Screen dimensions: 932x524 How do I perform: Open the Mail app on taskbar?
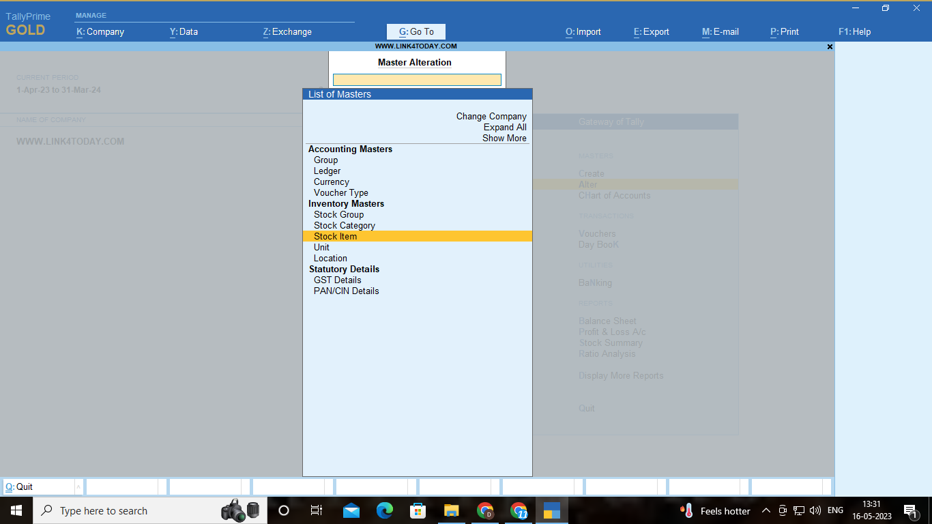[x=351, y=510]
